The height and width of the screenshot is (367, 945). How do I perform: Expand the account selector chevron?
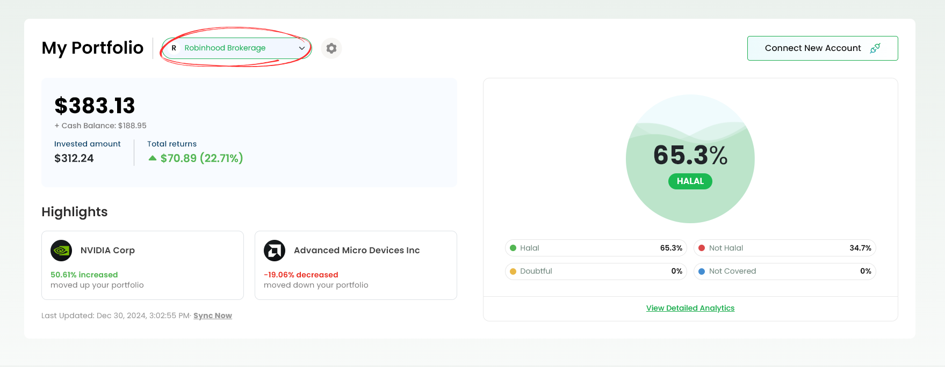pyautogui.click(x=302, y=48)
